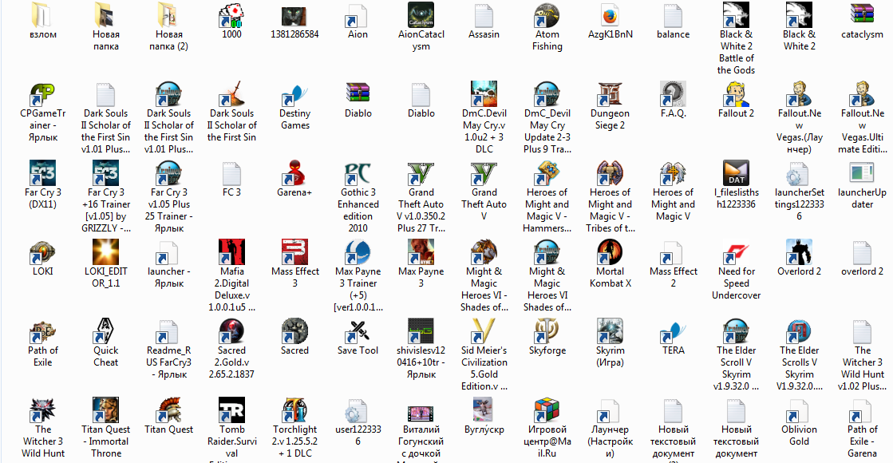893x463 pixels.
Task: Open the Новая папка (2) folder
Action: (x=169, y=15)
